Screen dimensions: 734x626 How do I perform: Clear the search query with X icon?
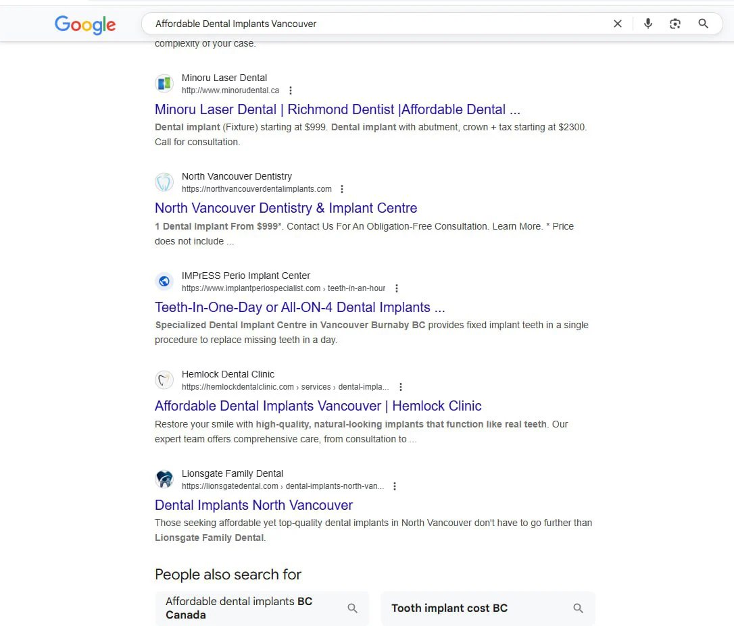[618, 24]
